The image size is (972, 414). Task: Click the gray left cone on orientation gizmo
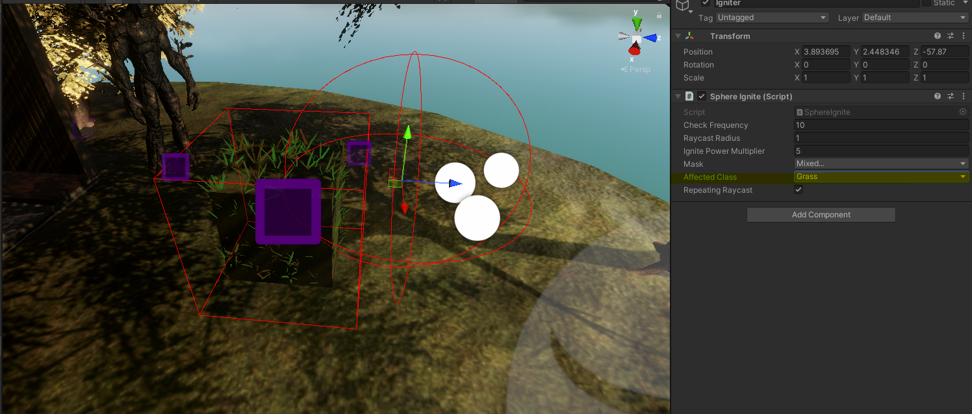pyautogui.click(x=622, y=38)
